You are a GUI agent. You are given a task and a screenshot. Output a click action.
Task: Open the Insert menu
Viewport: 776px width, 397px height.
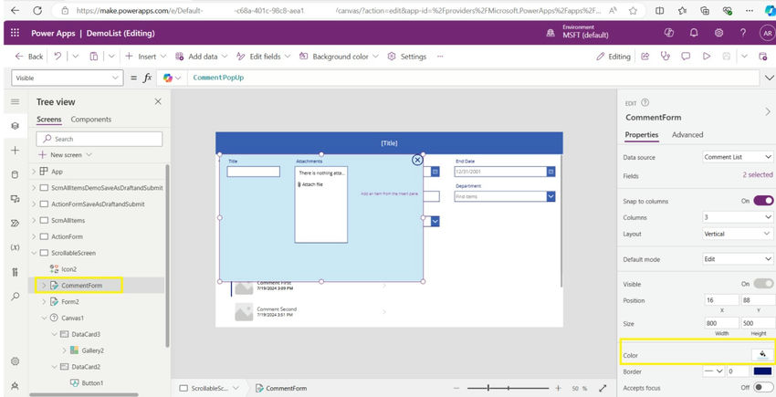(145, 57)
